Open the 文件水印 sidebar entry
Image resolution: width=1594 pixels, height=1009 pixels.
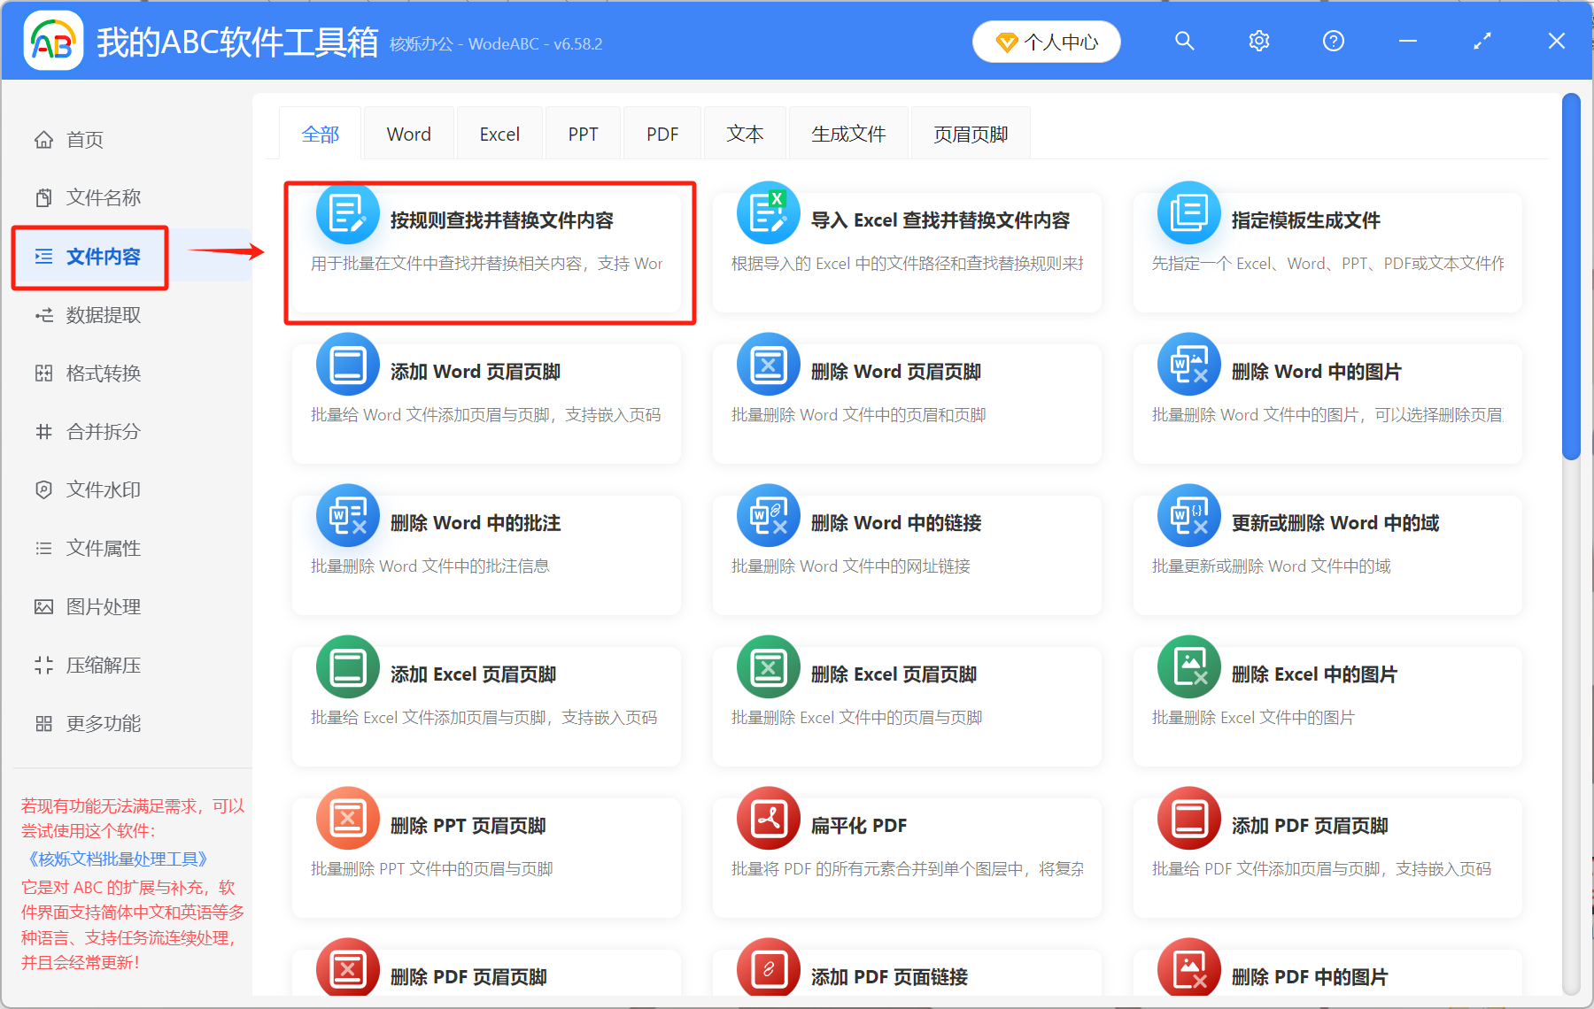tap(100, 489)
